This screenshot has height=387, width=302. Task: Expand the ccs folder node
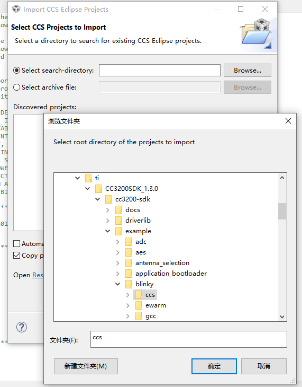[128, 295]
